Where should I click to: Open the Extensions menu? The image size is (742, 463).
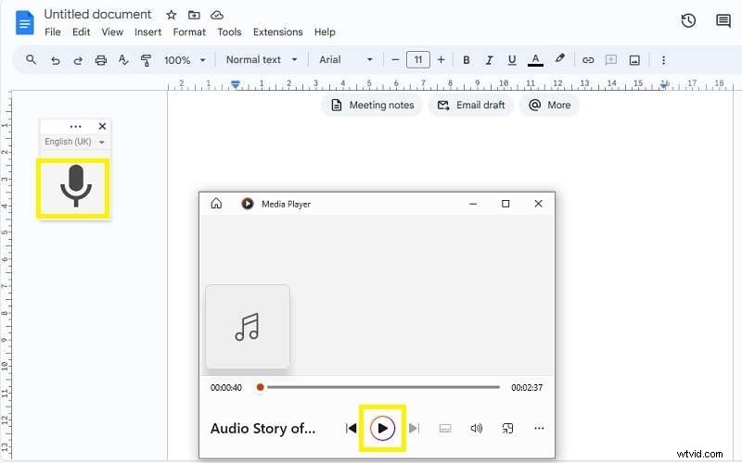tap(277, 32)
